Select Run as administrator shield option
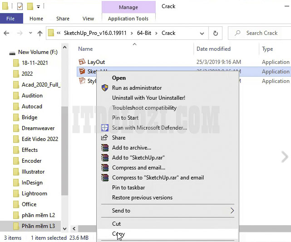Screen dimensions: 291x242 click(x=137, y=88)
